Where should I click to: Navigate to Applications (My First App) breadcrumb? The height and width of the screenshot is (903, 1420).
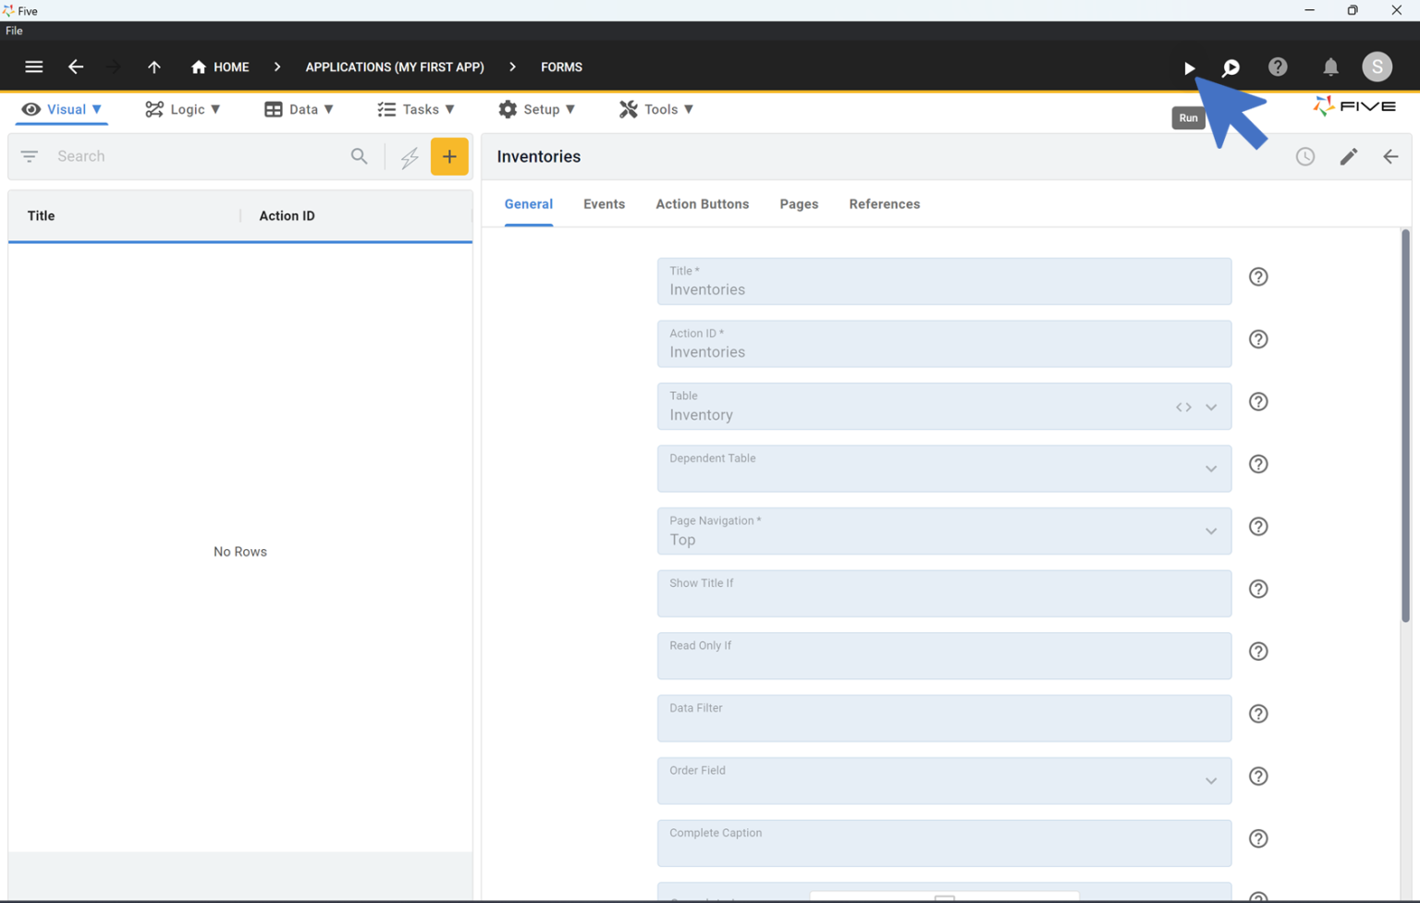point(395,67)
